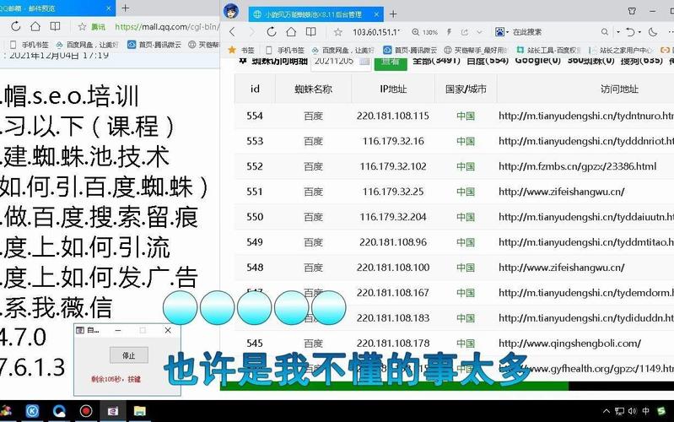The width and height of the screenshot is (674, 422).
Task: Click the user avatar in spider pool browser
Action: click(231, 11)
